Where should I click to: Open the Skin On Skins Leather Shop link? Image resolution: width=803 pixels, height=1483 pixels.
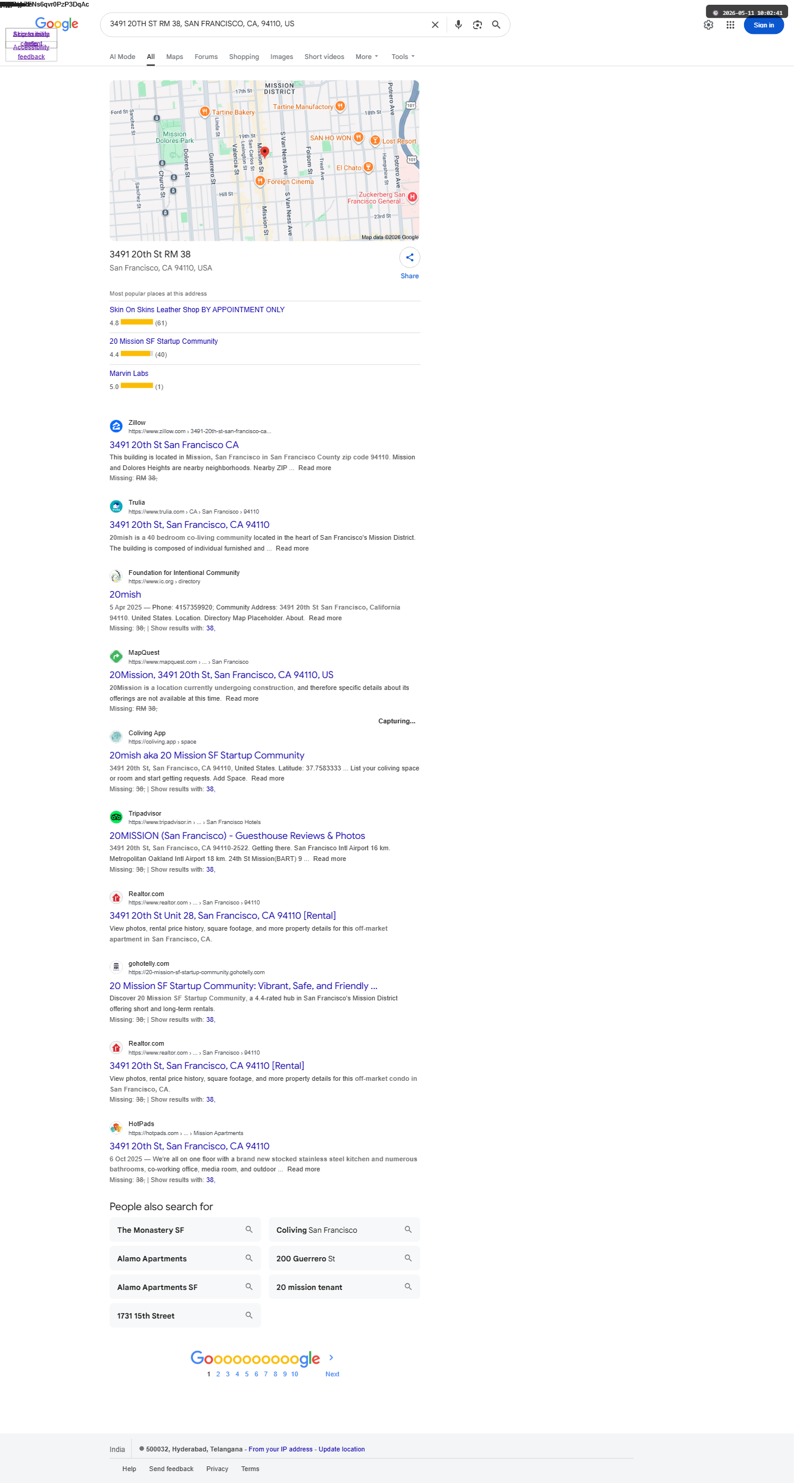click(x=197, y=310)
